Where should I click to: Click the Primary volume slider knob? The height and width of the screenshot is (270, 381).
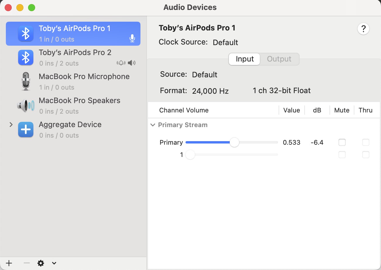point(234,143)
